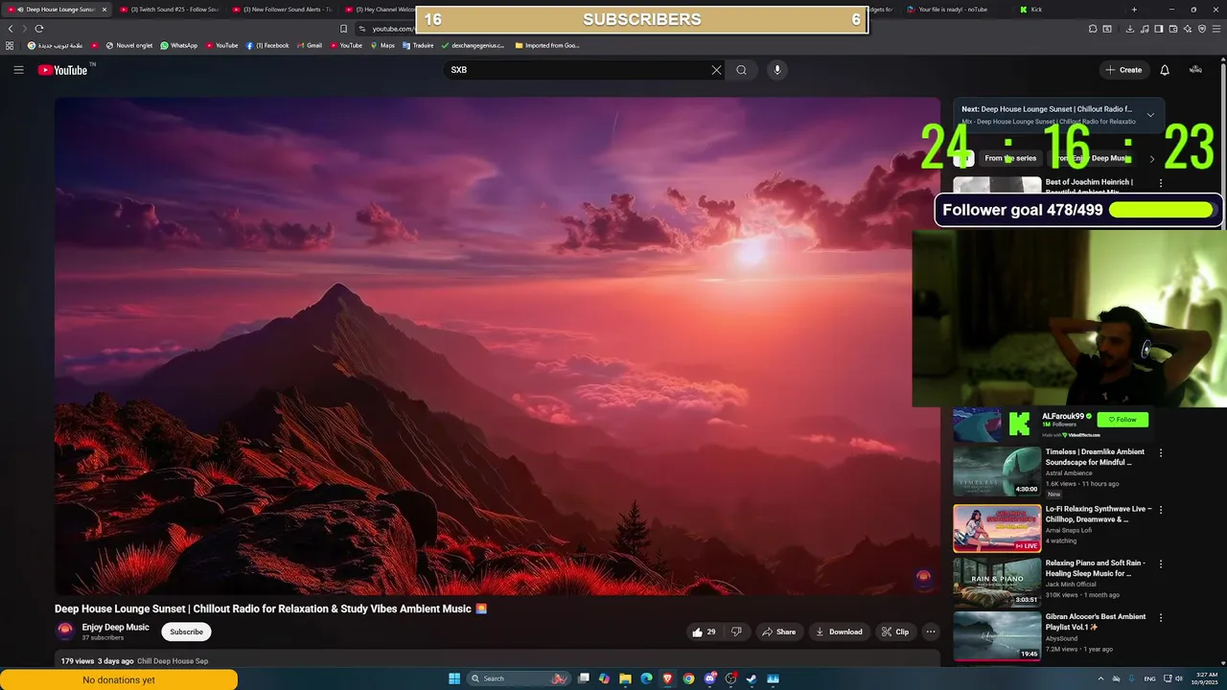Show hidden system tray icons
The height and width of the screenshot is (690, 1227).
tap(1100, 678)
